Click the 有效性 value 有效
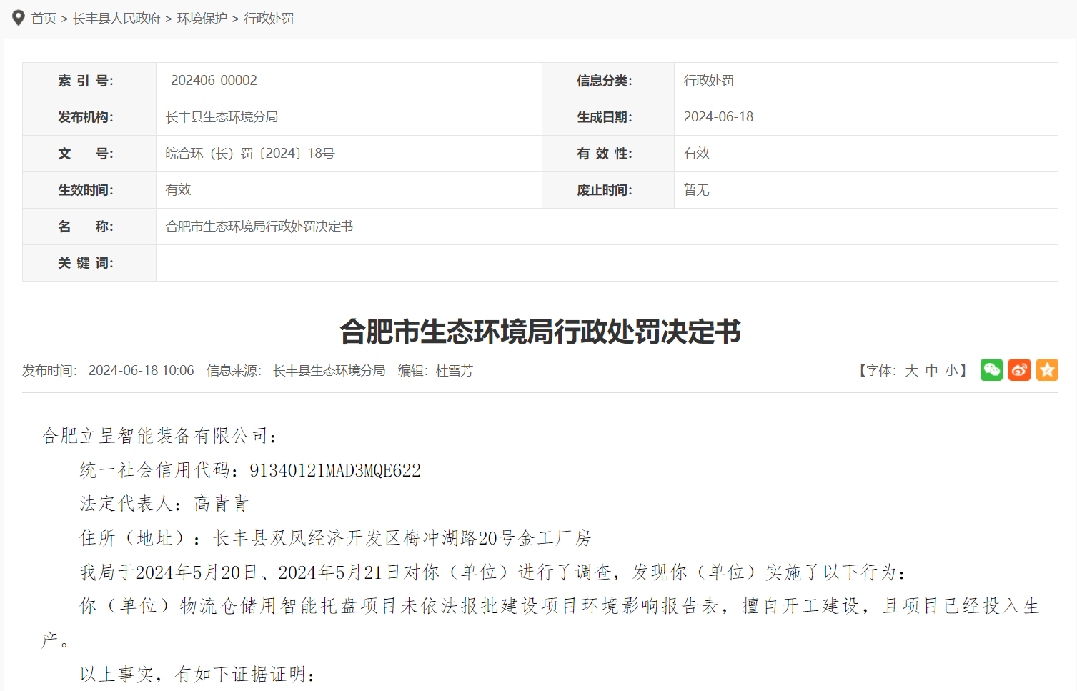The width and height of the screenshot is (1077, 691). tap(697, 154)
